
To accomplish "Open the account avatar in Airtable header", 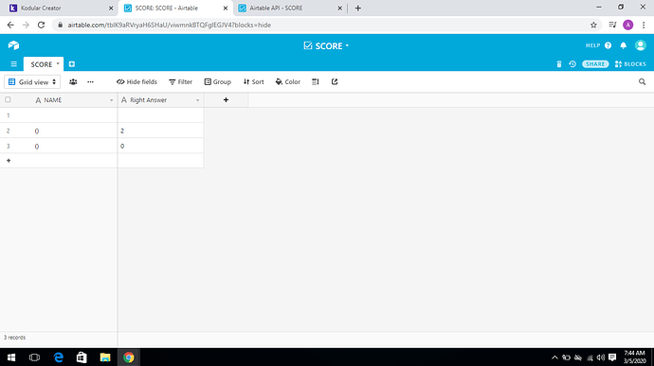I will (640, 45).
